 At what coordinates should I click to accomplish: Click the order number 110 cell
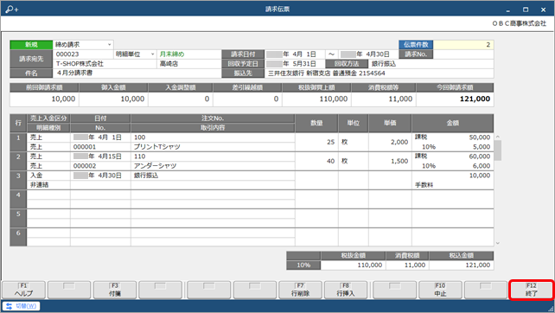tap(213, 156)
